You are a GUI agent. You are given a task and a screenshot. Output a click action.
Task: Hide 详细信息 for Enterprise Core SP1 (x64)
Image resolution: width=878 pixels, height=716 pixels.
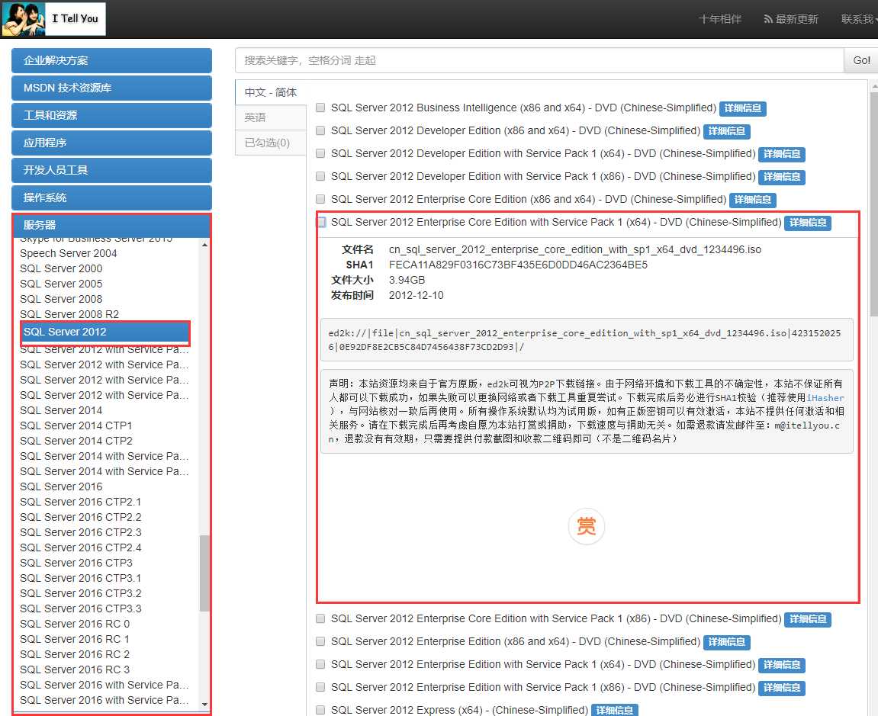coord(808,223)
